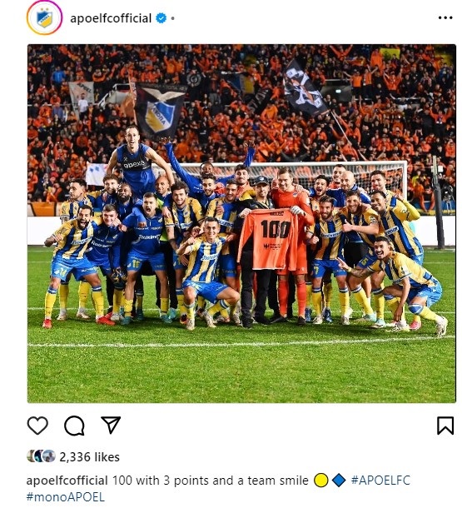Screen dimensions: 462x513
Task: Click the small dot after verified badge
Action: pyautogui.click(x=172, y=18)
